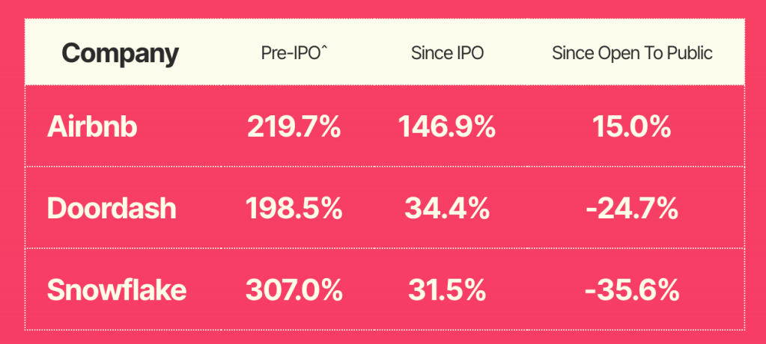
Task: Click the Since IPO column header
Action: 447,54
